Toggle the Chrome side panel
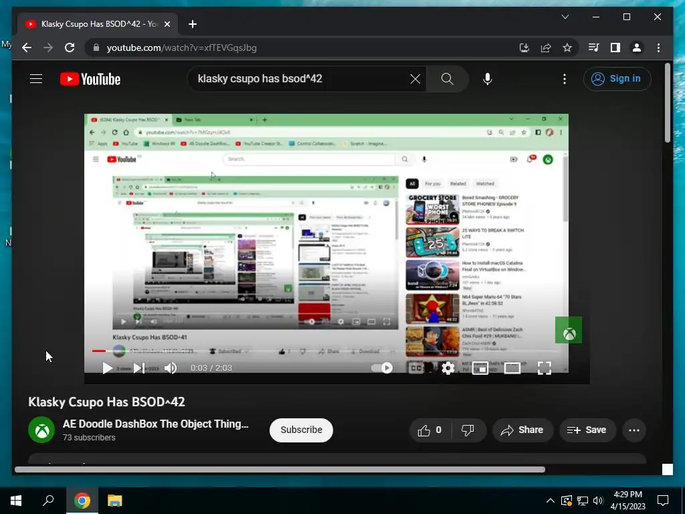 615,48
